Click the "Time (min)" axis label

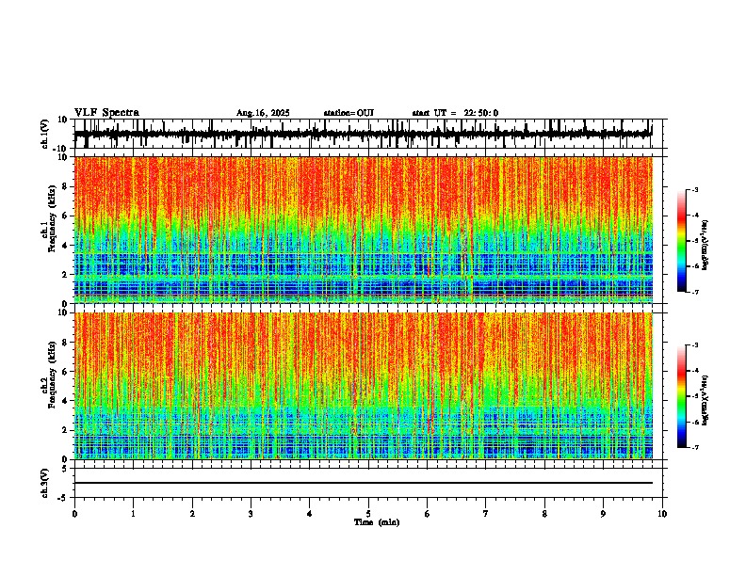(377, 522)
